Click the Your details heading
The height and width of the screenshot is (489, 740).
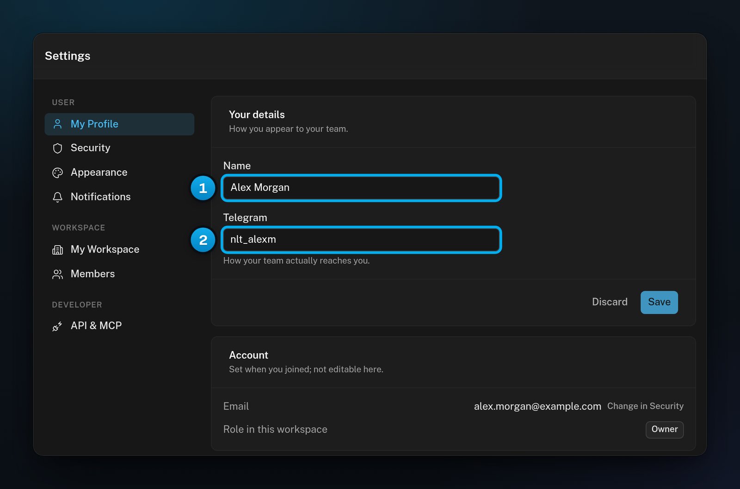[257, 115]
